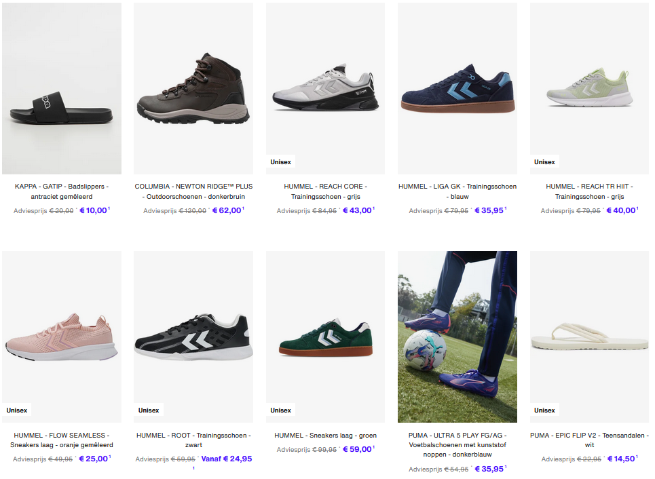Click the green HUMMEL sneaker thumbnail
Screen dimensions: 655x479
point(325,337)
